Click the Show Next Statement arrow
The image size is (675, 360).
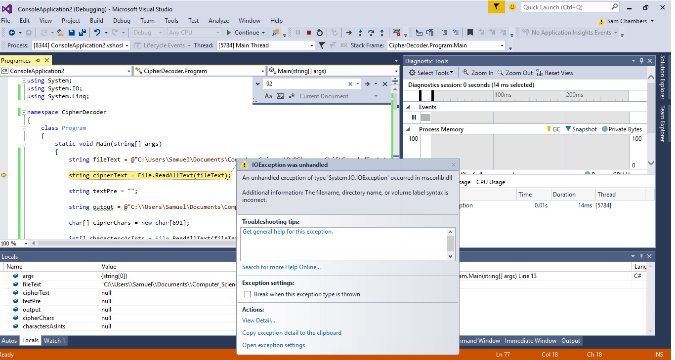(x=348, y=33)
